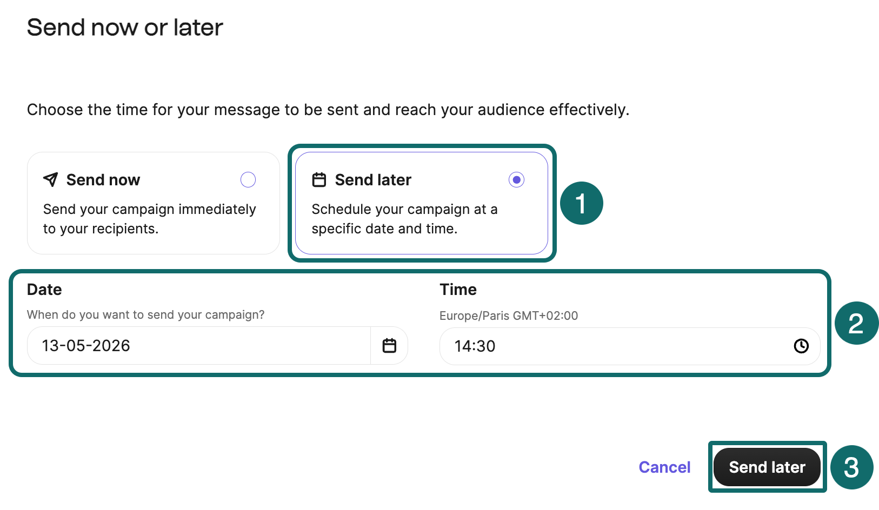Select the Send later radio button

tap(516, 179)
